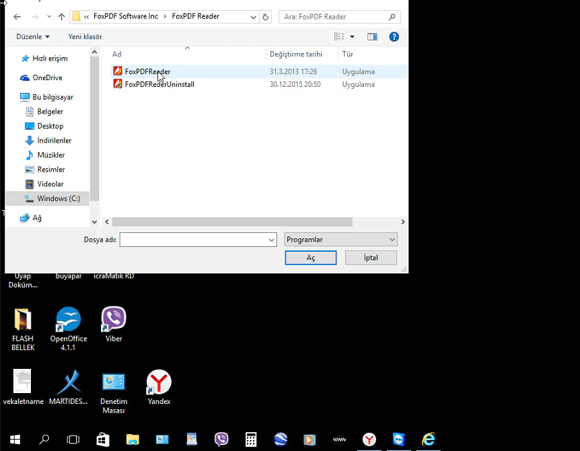This screenshot has height=451, width=580.
Task: Expand the Dosya adı dropdown arrow
Action: (271, 240)
